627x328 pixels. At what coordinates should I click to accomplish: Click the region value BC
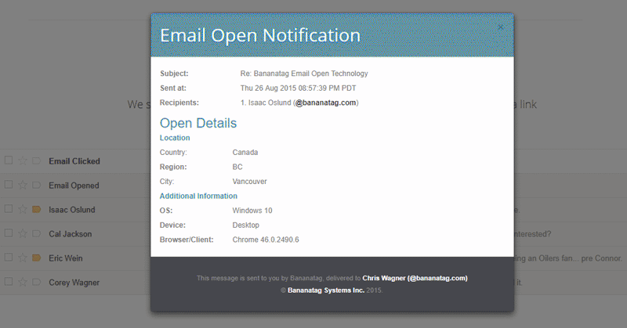pyautogui.click(x=237, y=167)
